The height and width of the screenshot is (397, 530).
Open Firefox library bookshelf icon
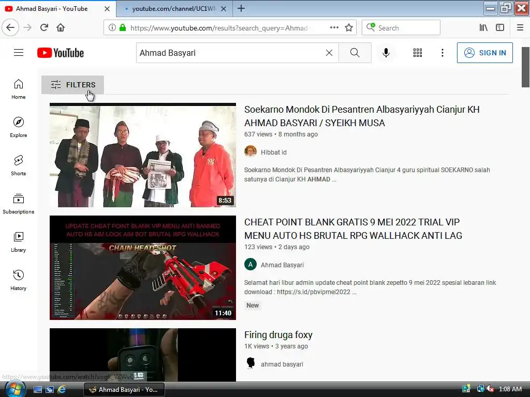pyautogui.click(x=484, y=28)
